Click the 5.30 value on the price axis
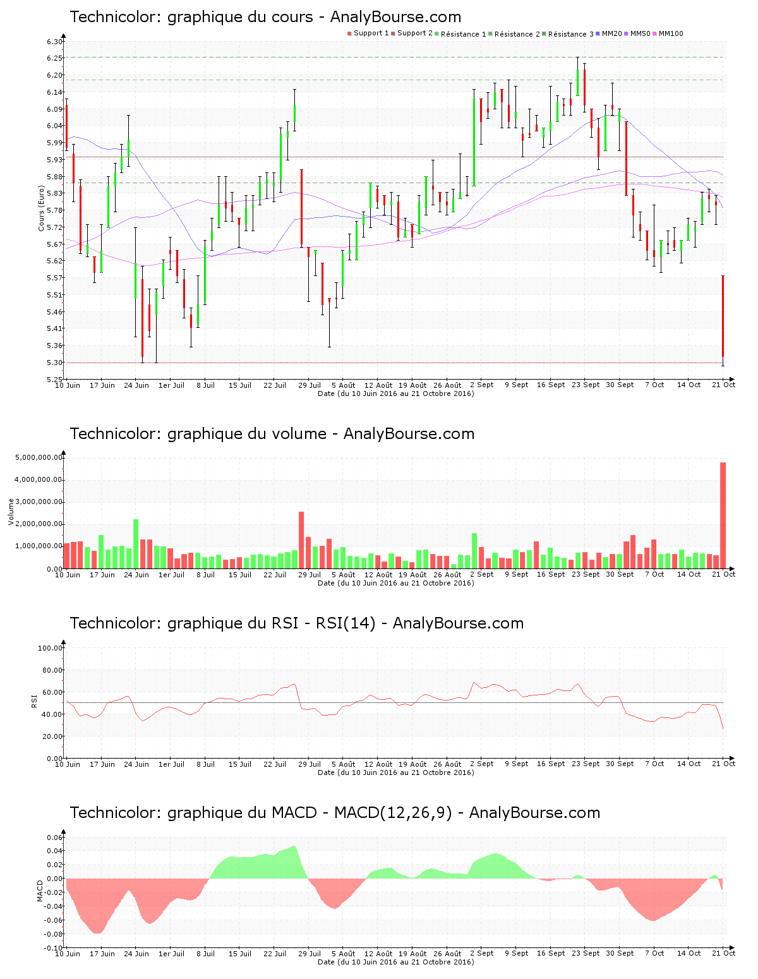Screen dimensions: 758x979 coord(54,363)
